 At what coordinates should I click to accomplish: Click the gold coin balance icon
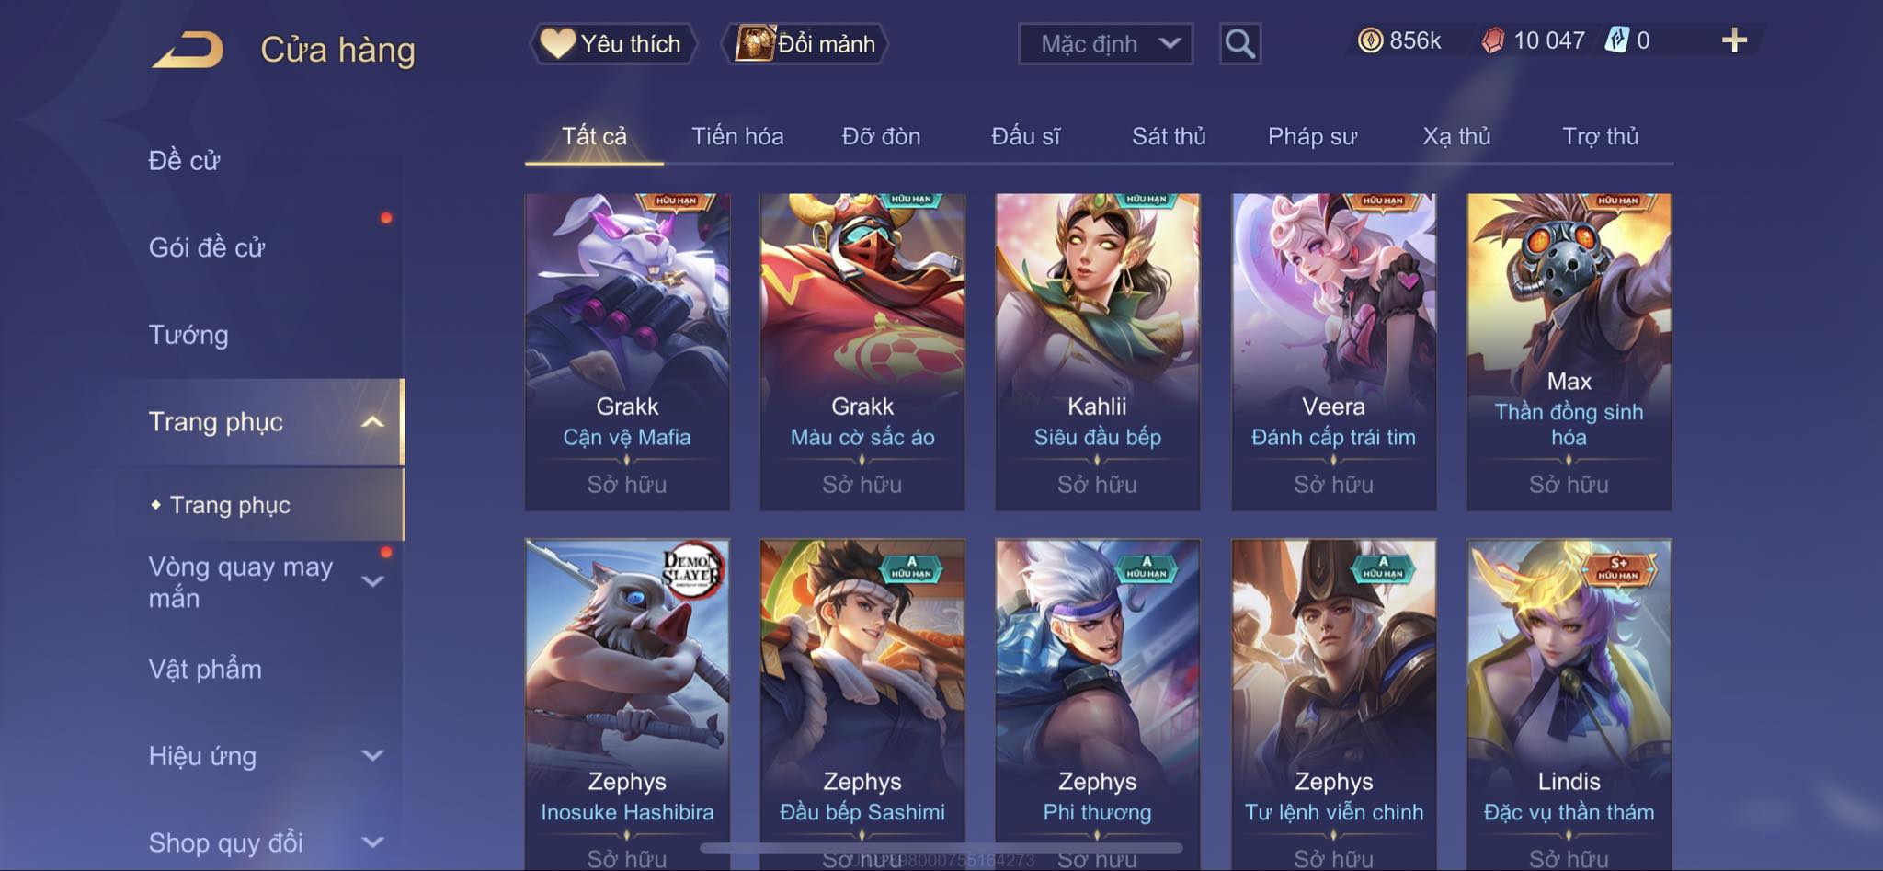tap(1370, 40)
